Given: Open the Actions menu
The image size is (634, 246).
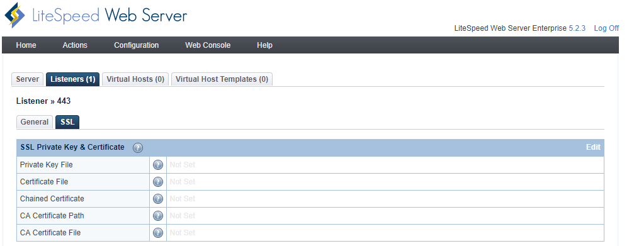Looking at the screenshot, I should (x=75, y=45).
